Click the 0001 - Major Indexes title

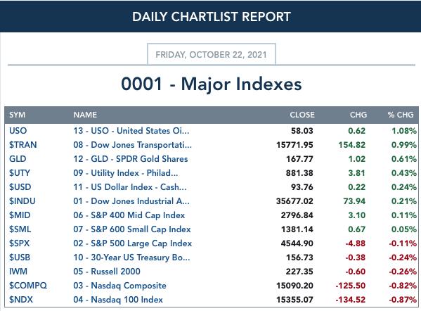click(x=212, y=84)
